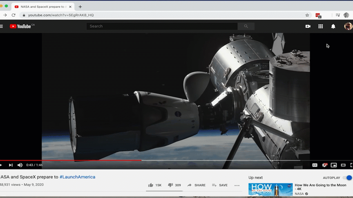Toggle theater mode on the player
Image resolution: width=353 pixels, height=198 pixels.
point(343,165)
